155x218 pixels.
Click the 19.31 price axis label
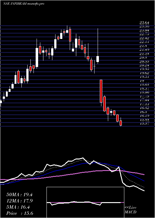pyautogui.click(x=144, y=77)
